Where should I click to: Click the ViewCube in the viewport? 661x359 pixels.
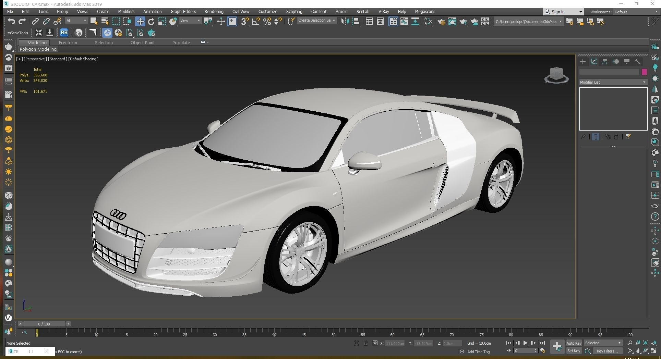click(556, 75)
